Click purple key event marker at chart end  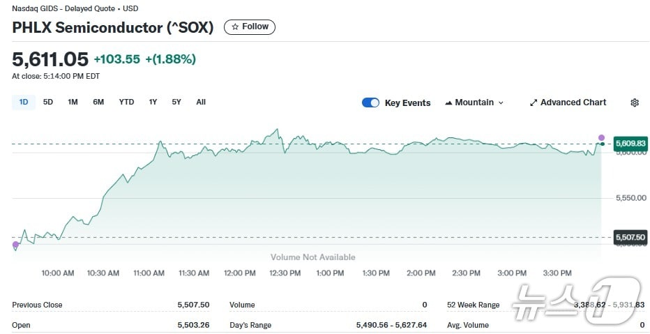click(x=601, y=137)
